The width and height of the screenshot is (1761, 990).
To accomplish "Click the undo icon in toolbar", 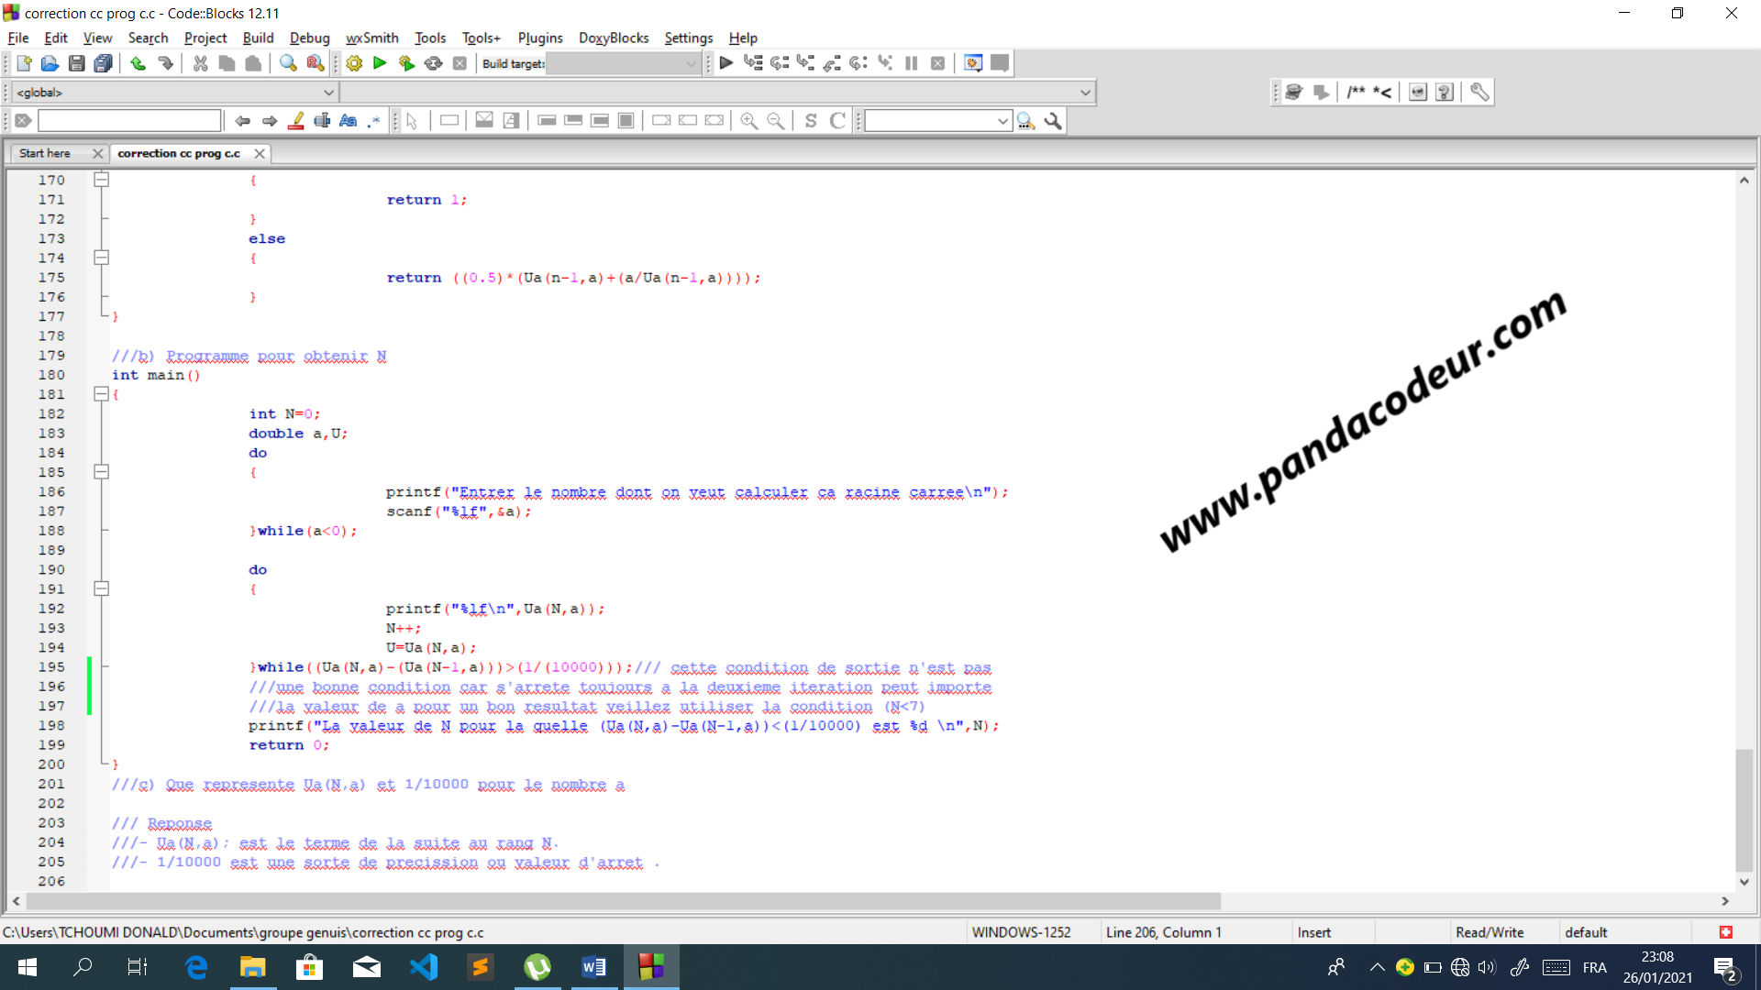I will 137,63.
